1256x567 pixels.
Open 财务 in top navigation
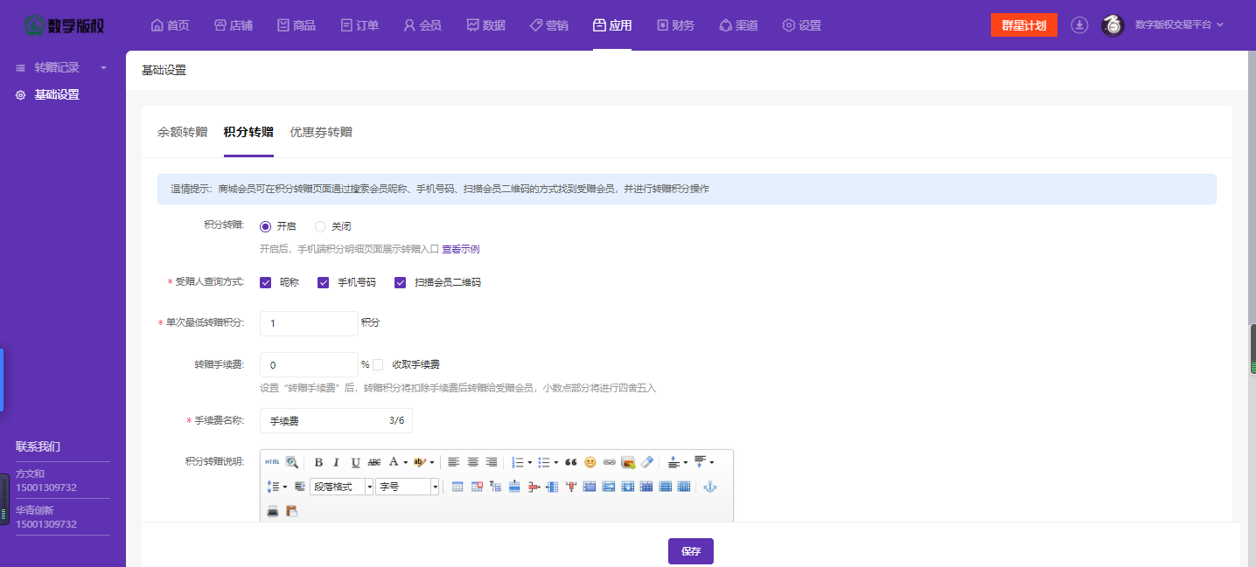coord(675,25)
